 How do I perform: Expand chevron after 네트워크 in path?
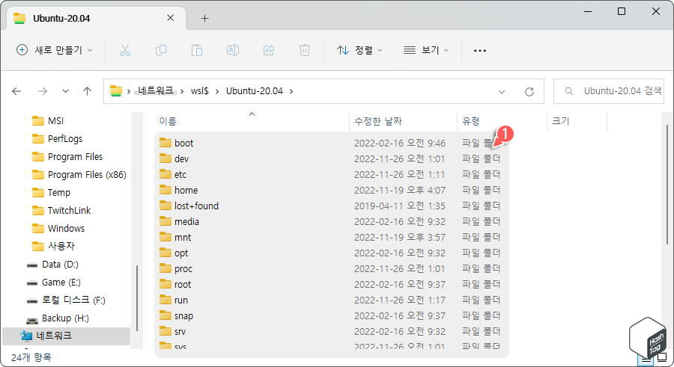[182, 91]
